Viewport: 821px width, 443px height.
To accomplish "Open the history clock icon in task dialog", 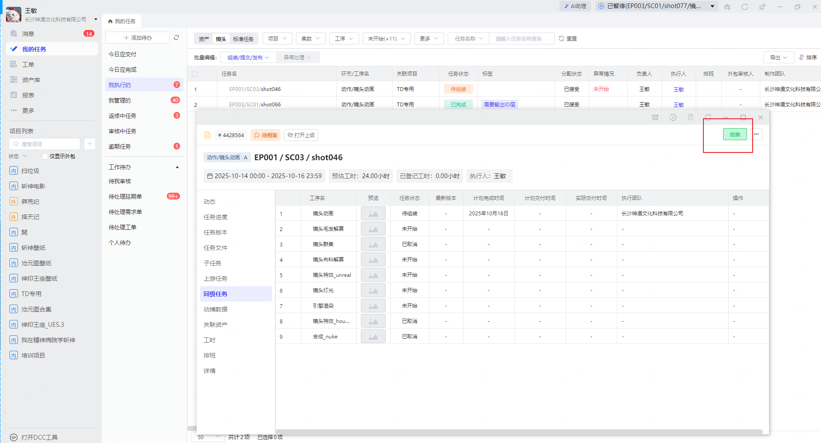I will 673,117.
